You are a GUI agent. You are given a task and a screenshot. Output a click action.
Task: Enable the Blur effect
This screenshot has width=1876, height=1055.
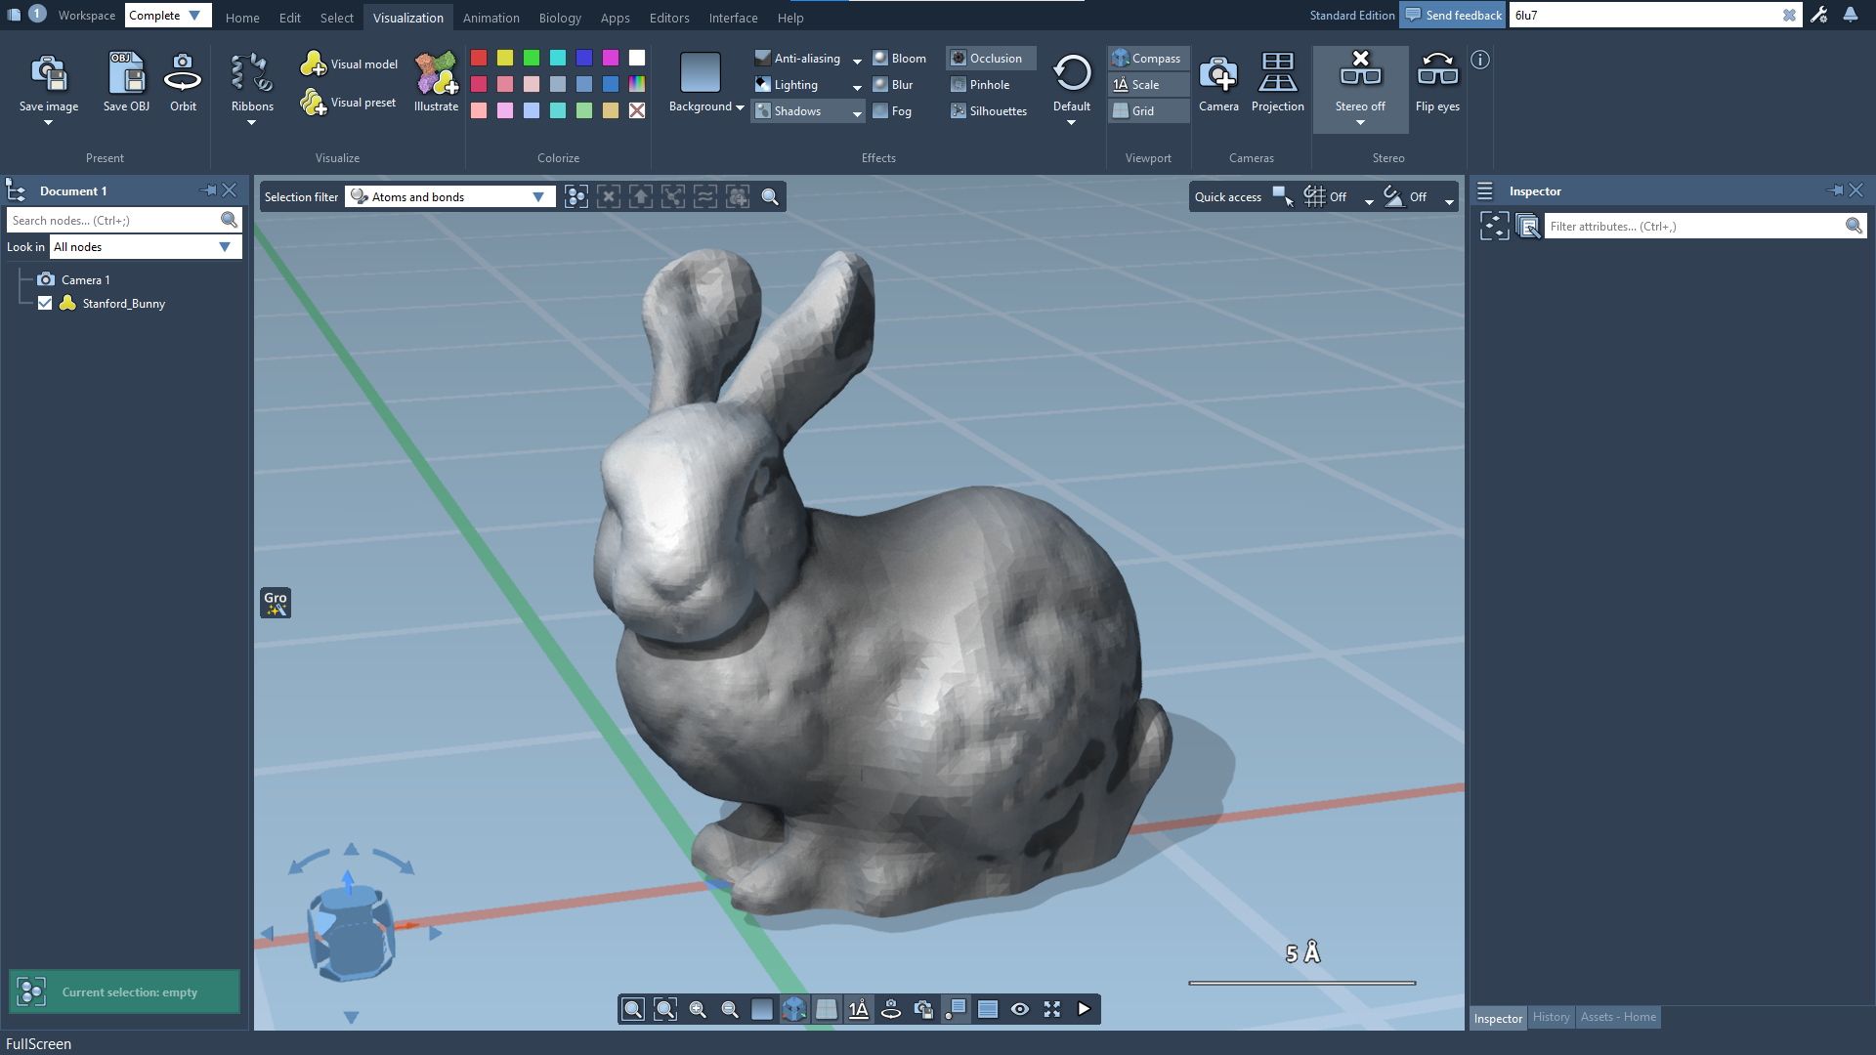coord(892,85)
